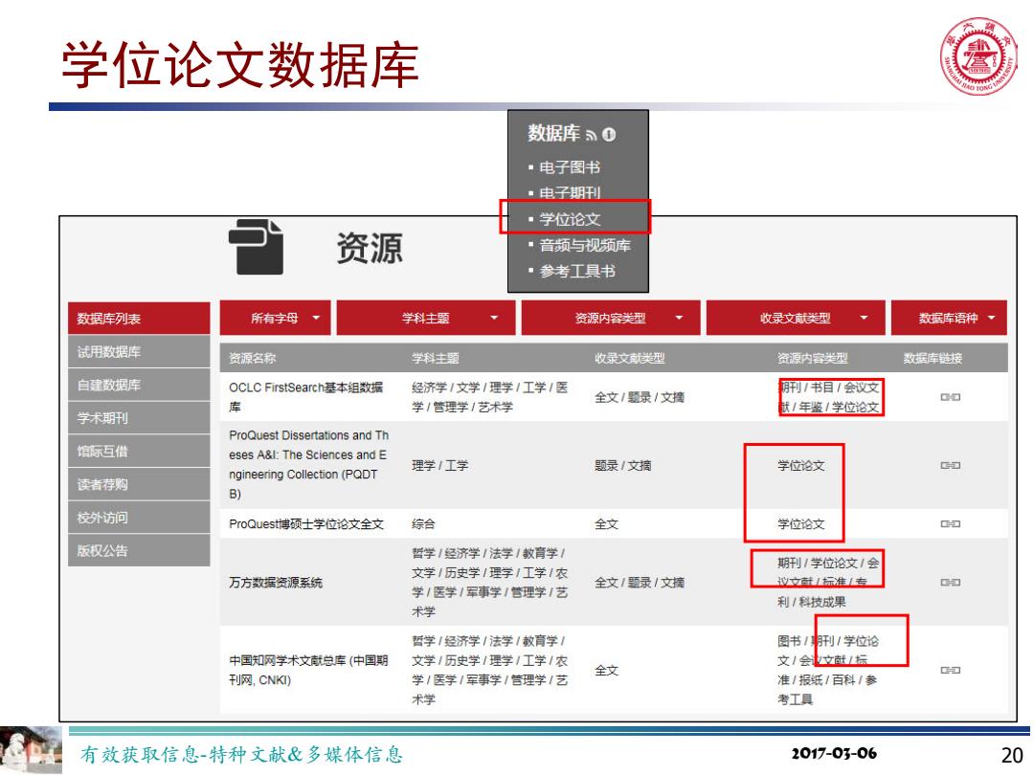Click the 万方数据资源系统 resource name

click(x=276, y=583)
